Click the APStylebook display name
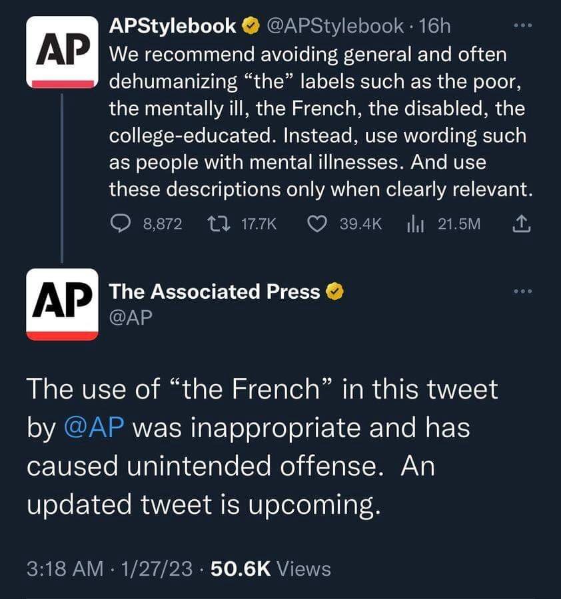561x599 pixels. coord(173,26)
